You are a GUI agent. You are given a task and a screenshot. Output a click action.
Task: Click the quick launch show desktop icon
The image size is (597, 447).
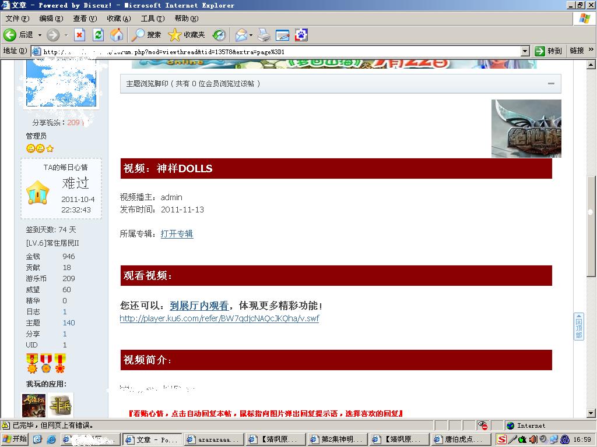click(x=37, y=439)
